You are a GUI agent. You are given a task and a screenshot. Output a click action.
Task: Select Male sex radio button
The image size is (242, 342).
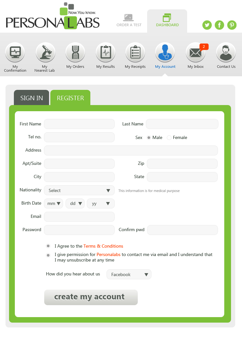149,138
